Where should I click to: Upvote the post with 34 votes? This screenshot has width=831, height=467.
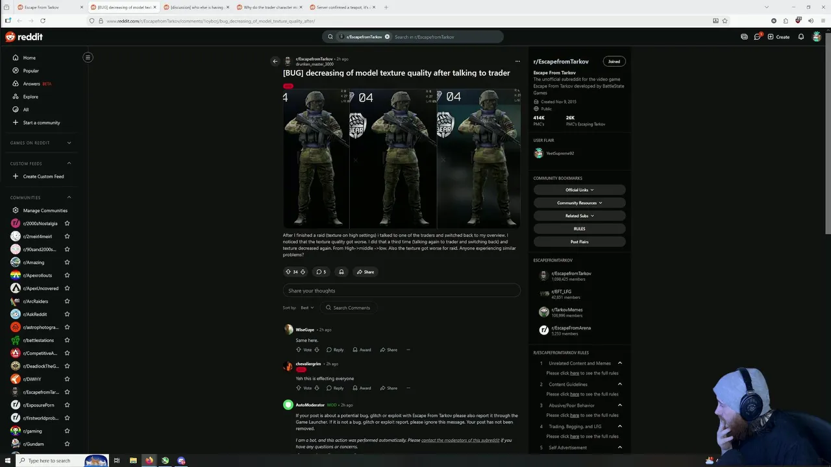(x=288, y=272)
